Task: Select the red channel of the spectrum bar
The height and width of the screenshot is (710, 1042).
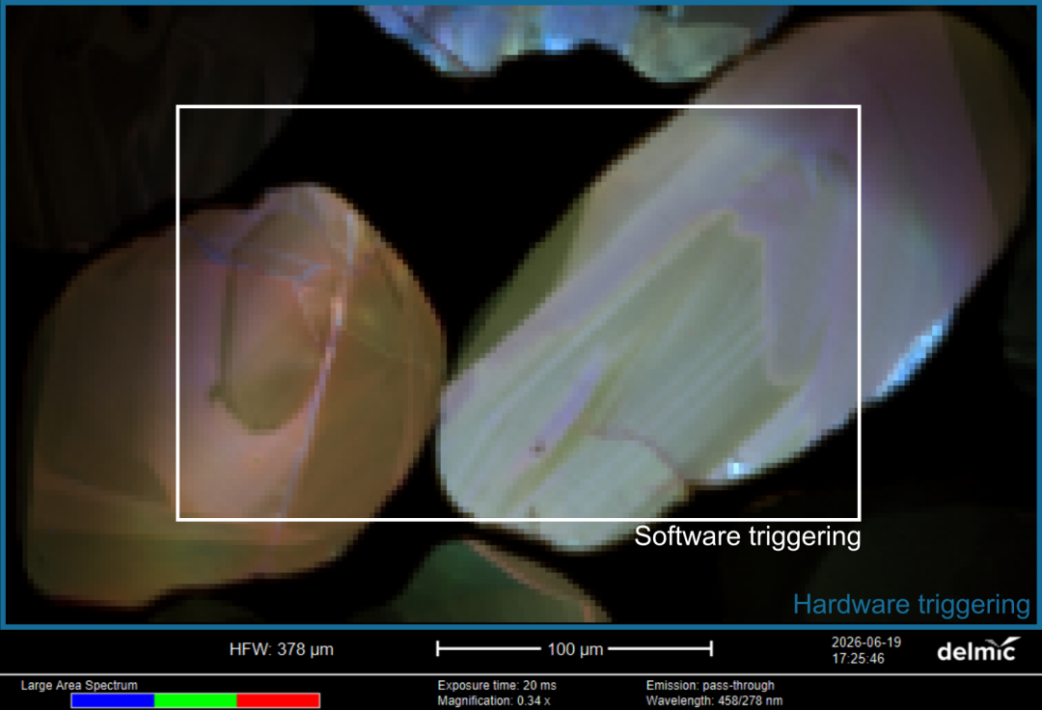Action: [x=279, y=700]
